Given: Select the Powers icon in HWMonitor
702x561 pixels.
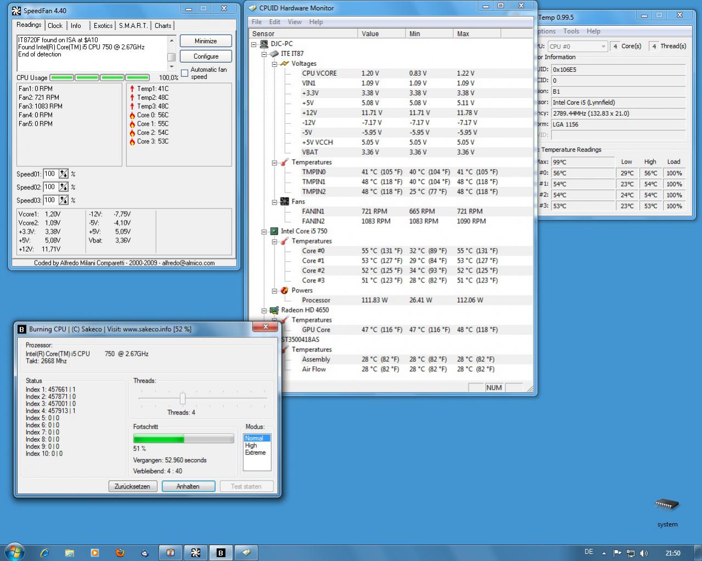Looking at the screenshot, I should tap(284, 290).
